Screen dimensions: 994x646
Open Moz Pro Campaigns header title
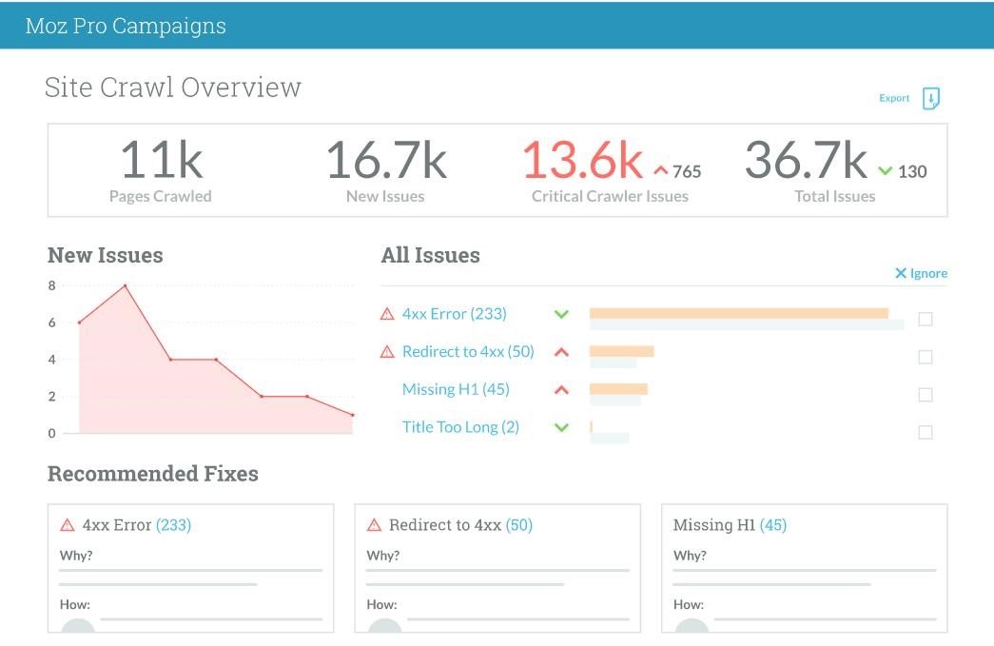[126, 26]
